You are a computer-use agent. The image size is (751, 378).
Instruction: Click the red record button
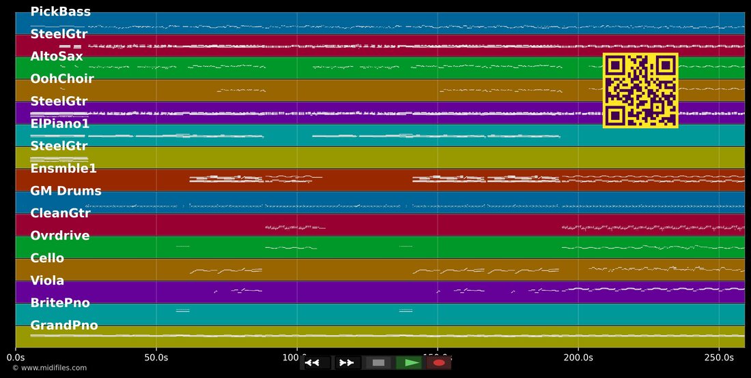point(439,363)
